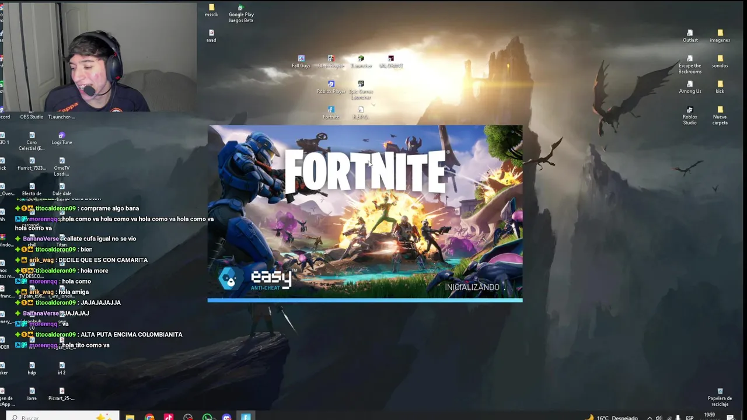Open the ESP language selector
The width and height of the screenshot is (747, 420).
[x=690, y=418]
